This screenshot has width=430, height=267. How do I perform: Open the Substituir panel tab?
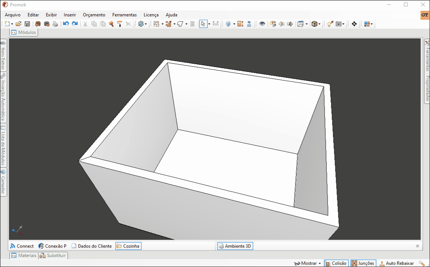pyautogui.click(x=53, y=255)
